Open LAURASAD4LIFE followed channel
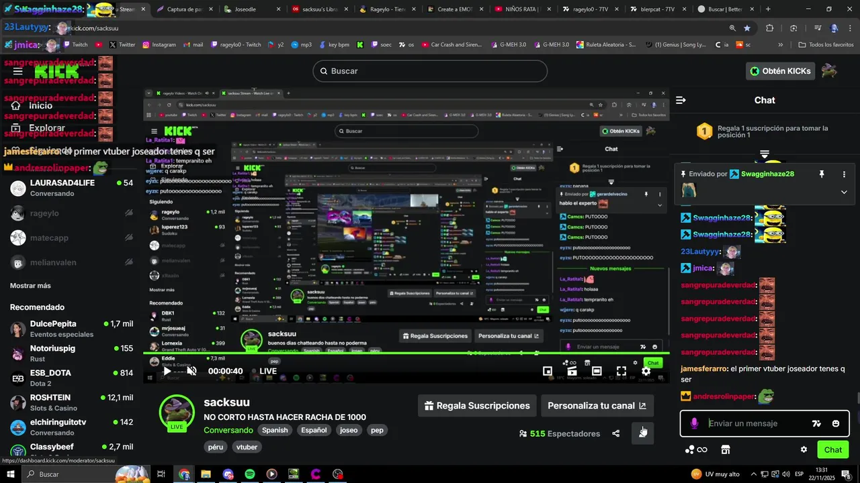Viewport: 860px width, 483px height. coord(71,188)
